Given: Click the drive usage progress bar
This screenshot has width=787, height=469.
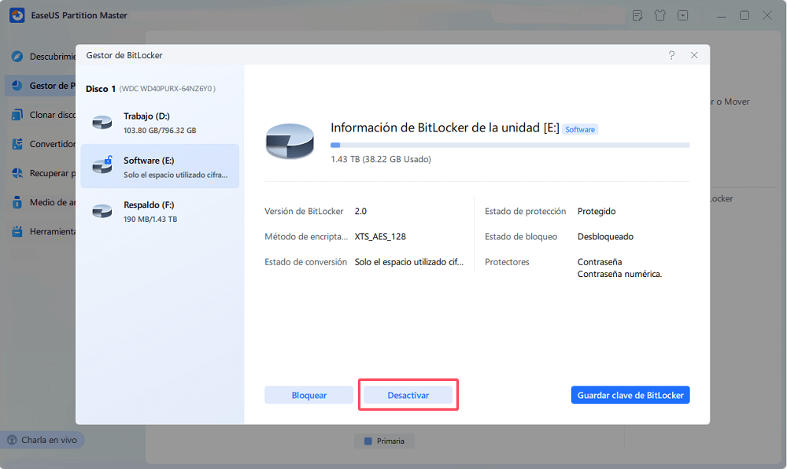Looking at the screenshot, I should coord(510,145).
